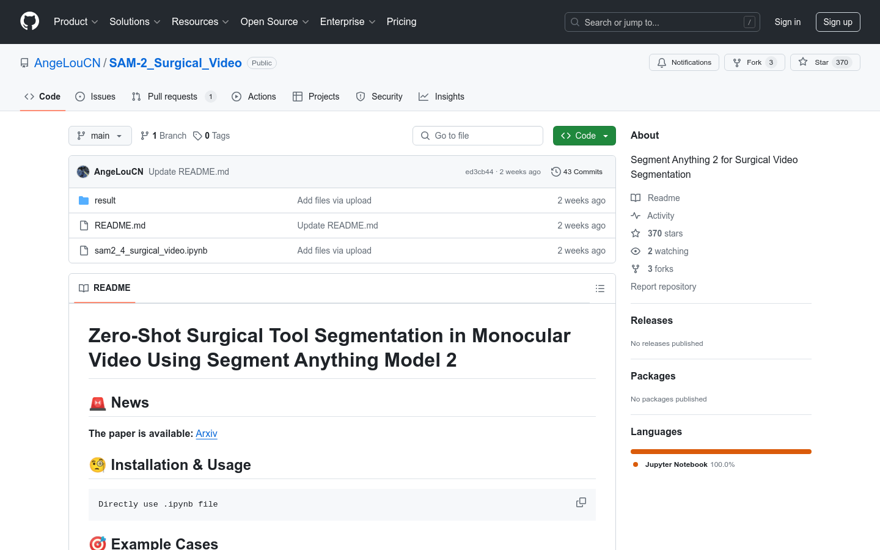Open result row's Add files via upload commit
This screenshot has height=550, width=880.
(334, 200)
